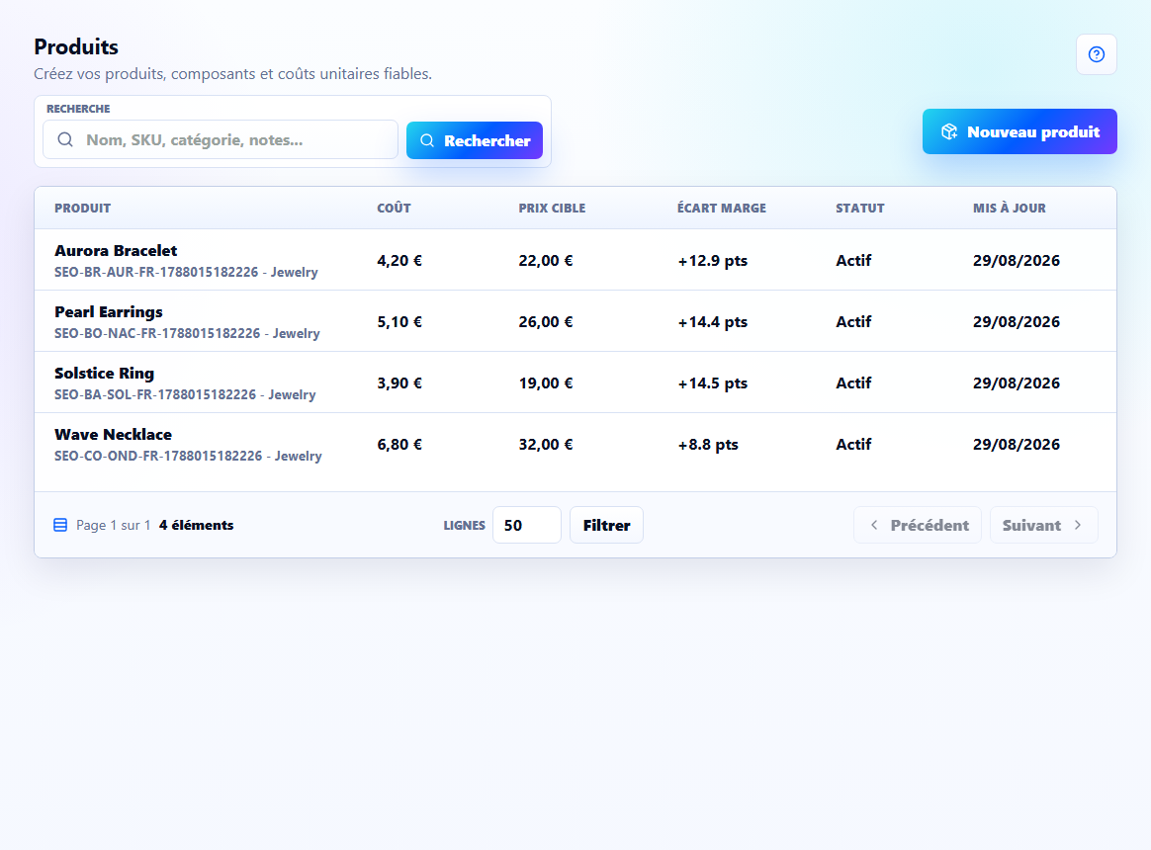
Task: Click the +14.5 pts margin gap
Action: pos(713,383)
